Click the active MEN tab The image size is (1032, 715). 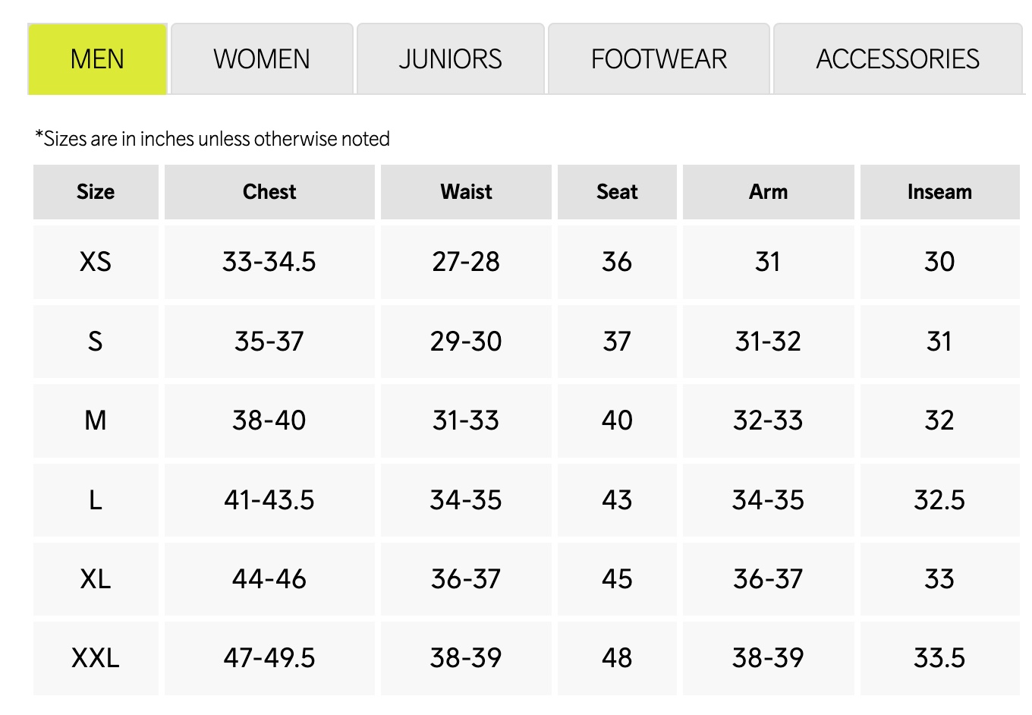(97, 59)
